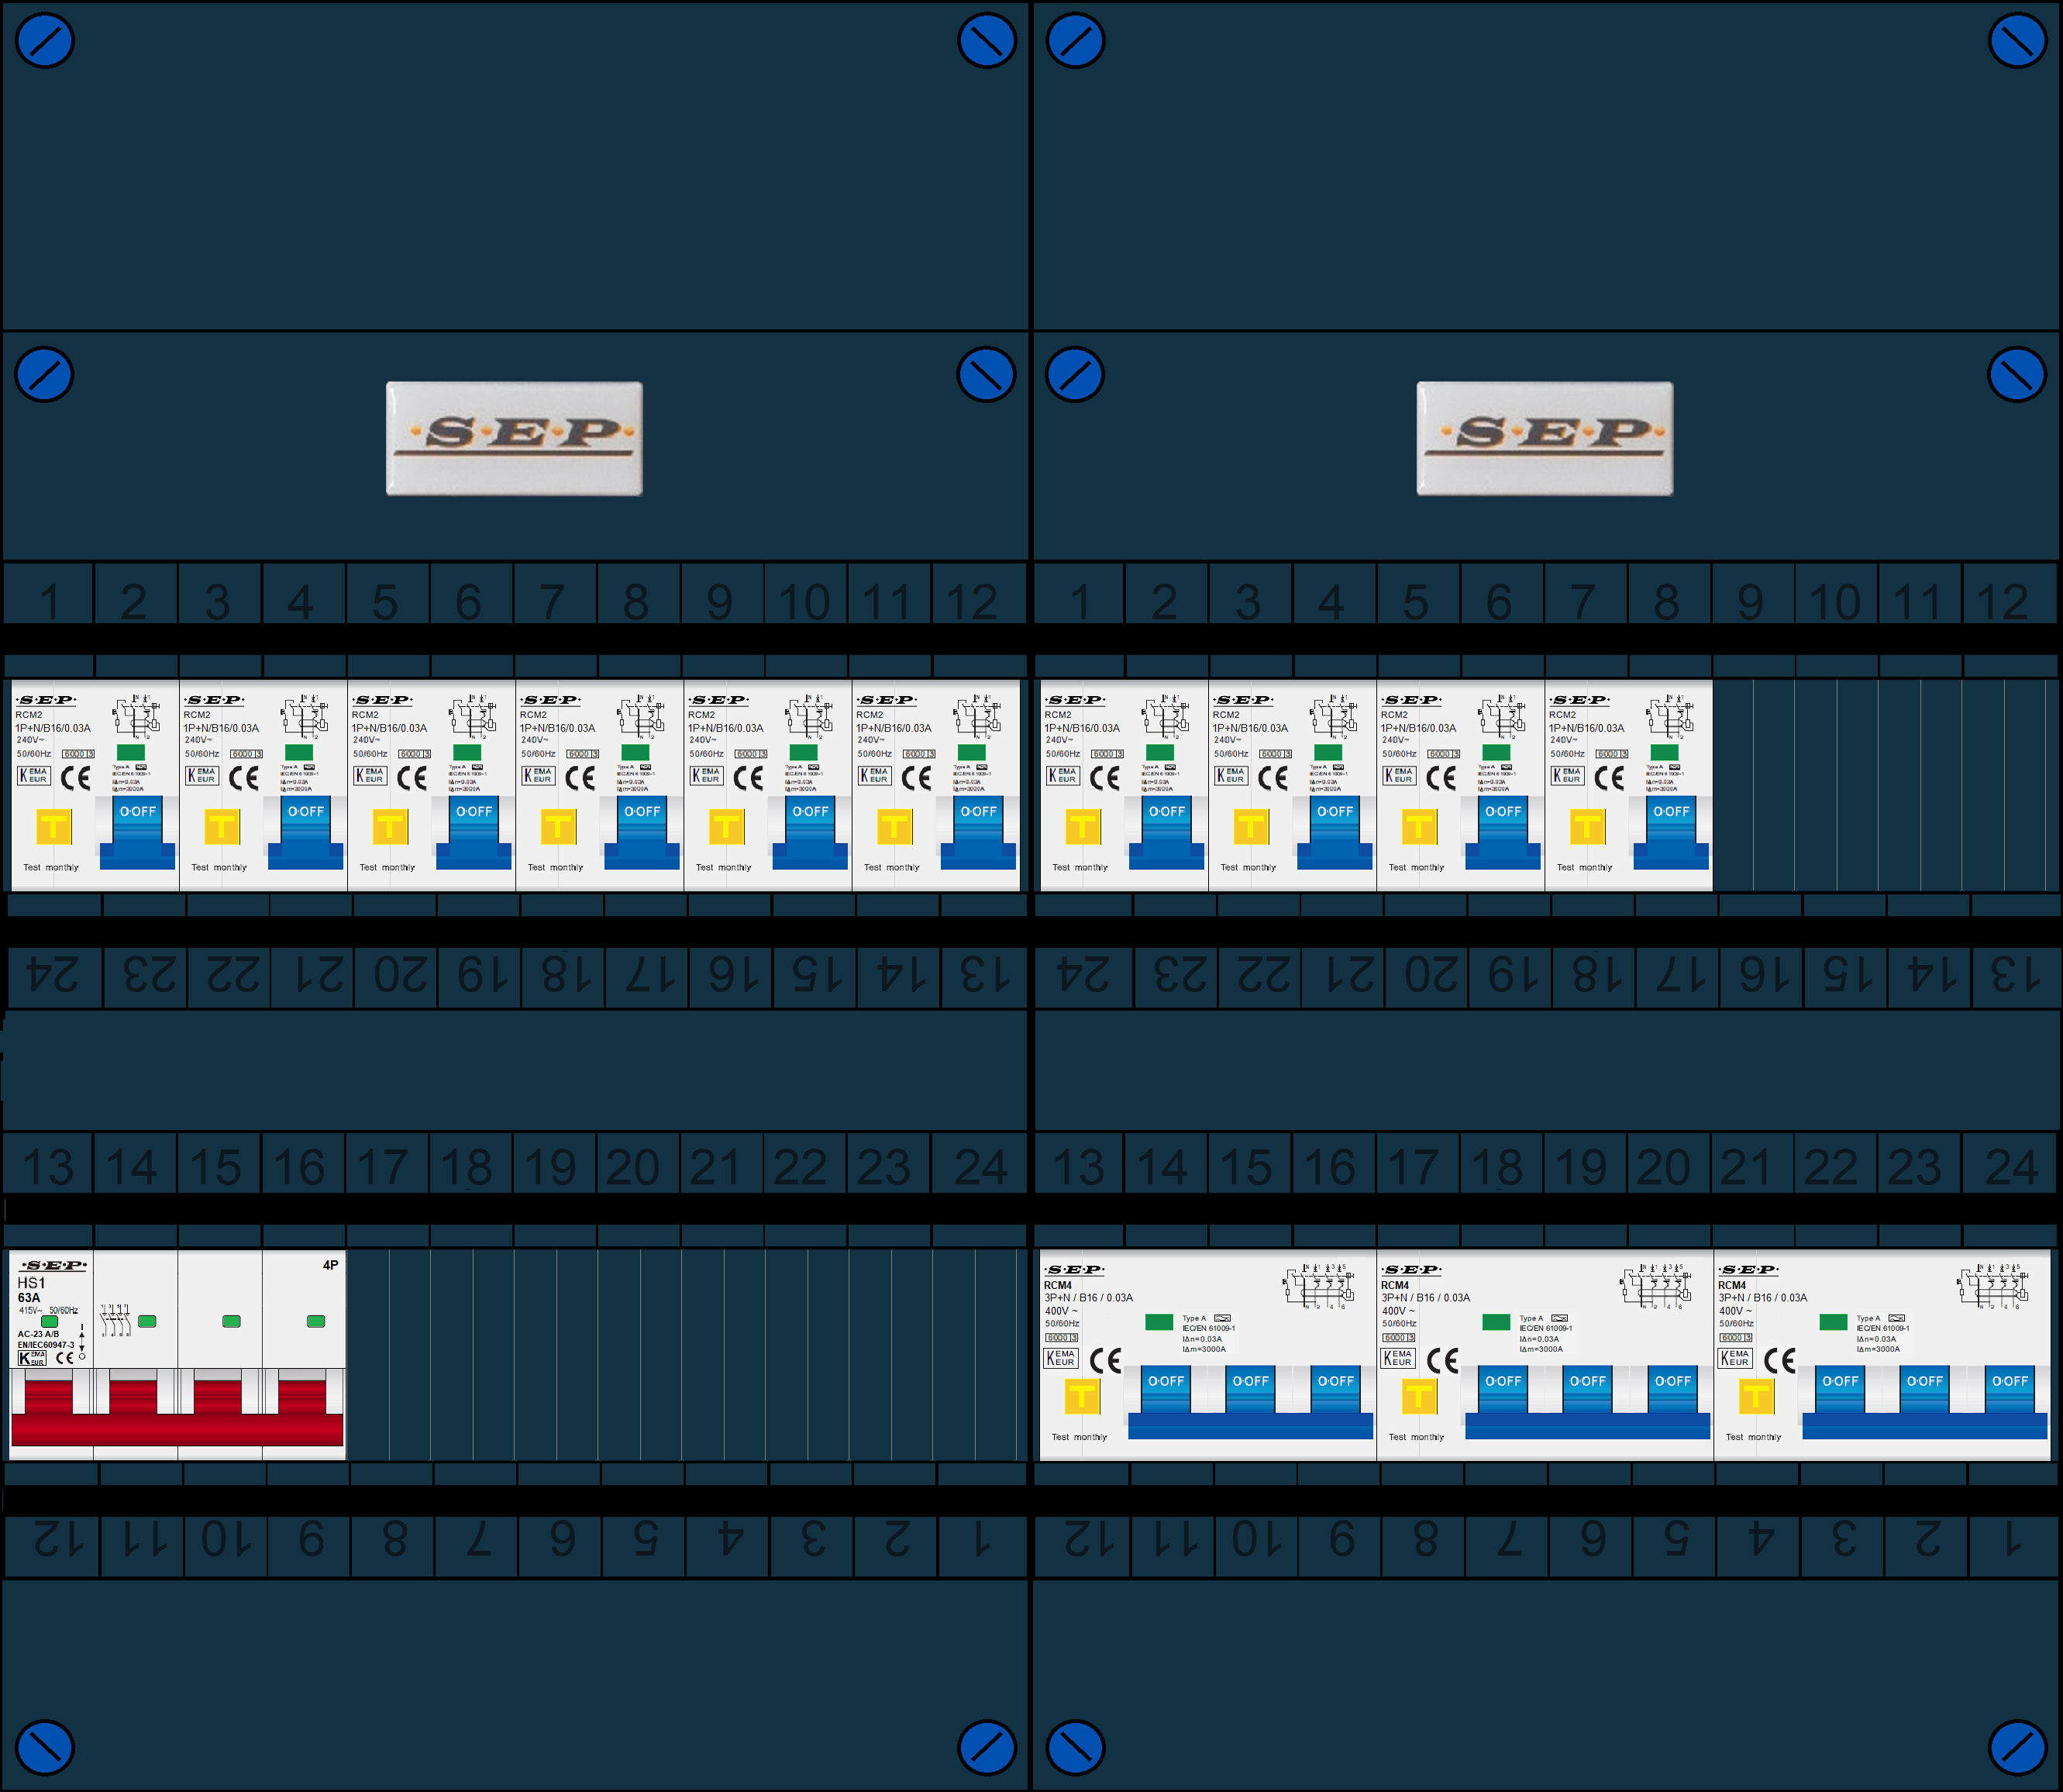Click KEMA EUR logo on left panel breaker under 5-6
2063x1792 pixels.
pos(370,775)
